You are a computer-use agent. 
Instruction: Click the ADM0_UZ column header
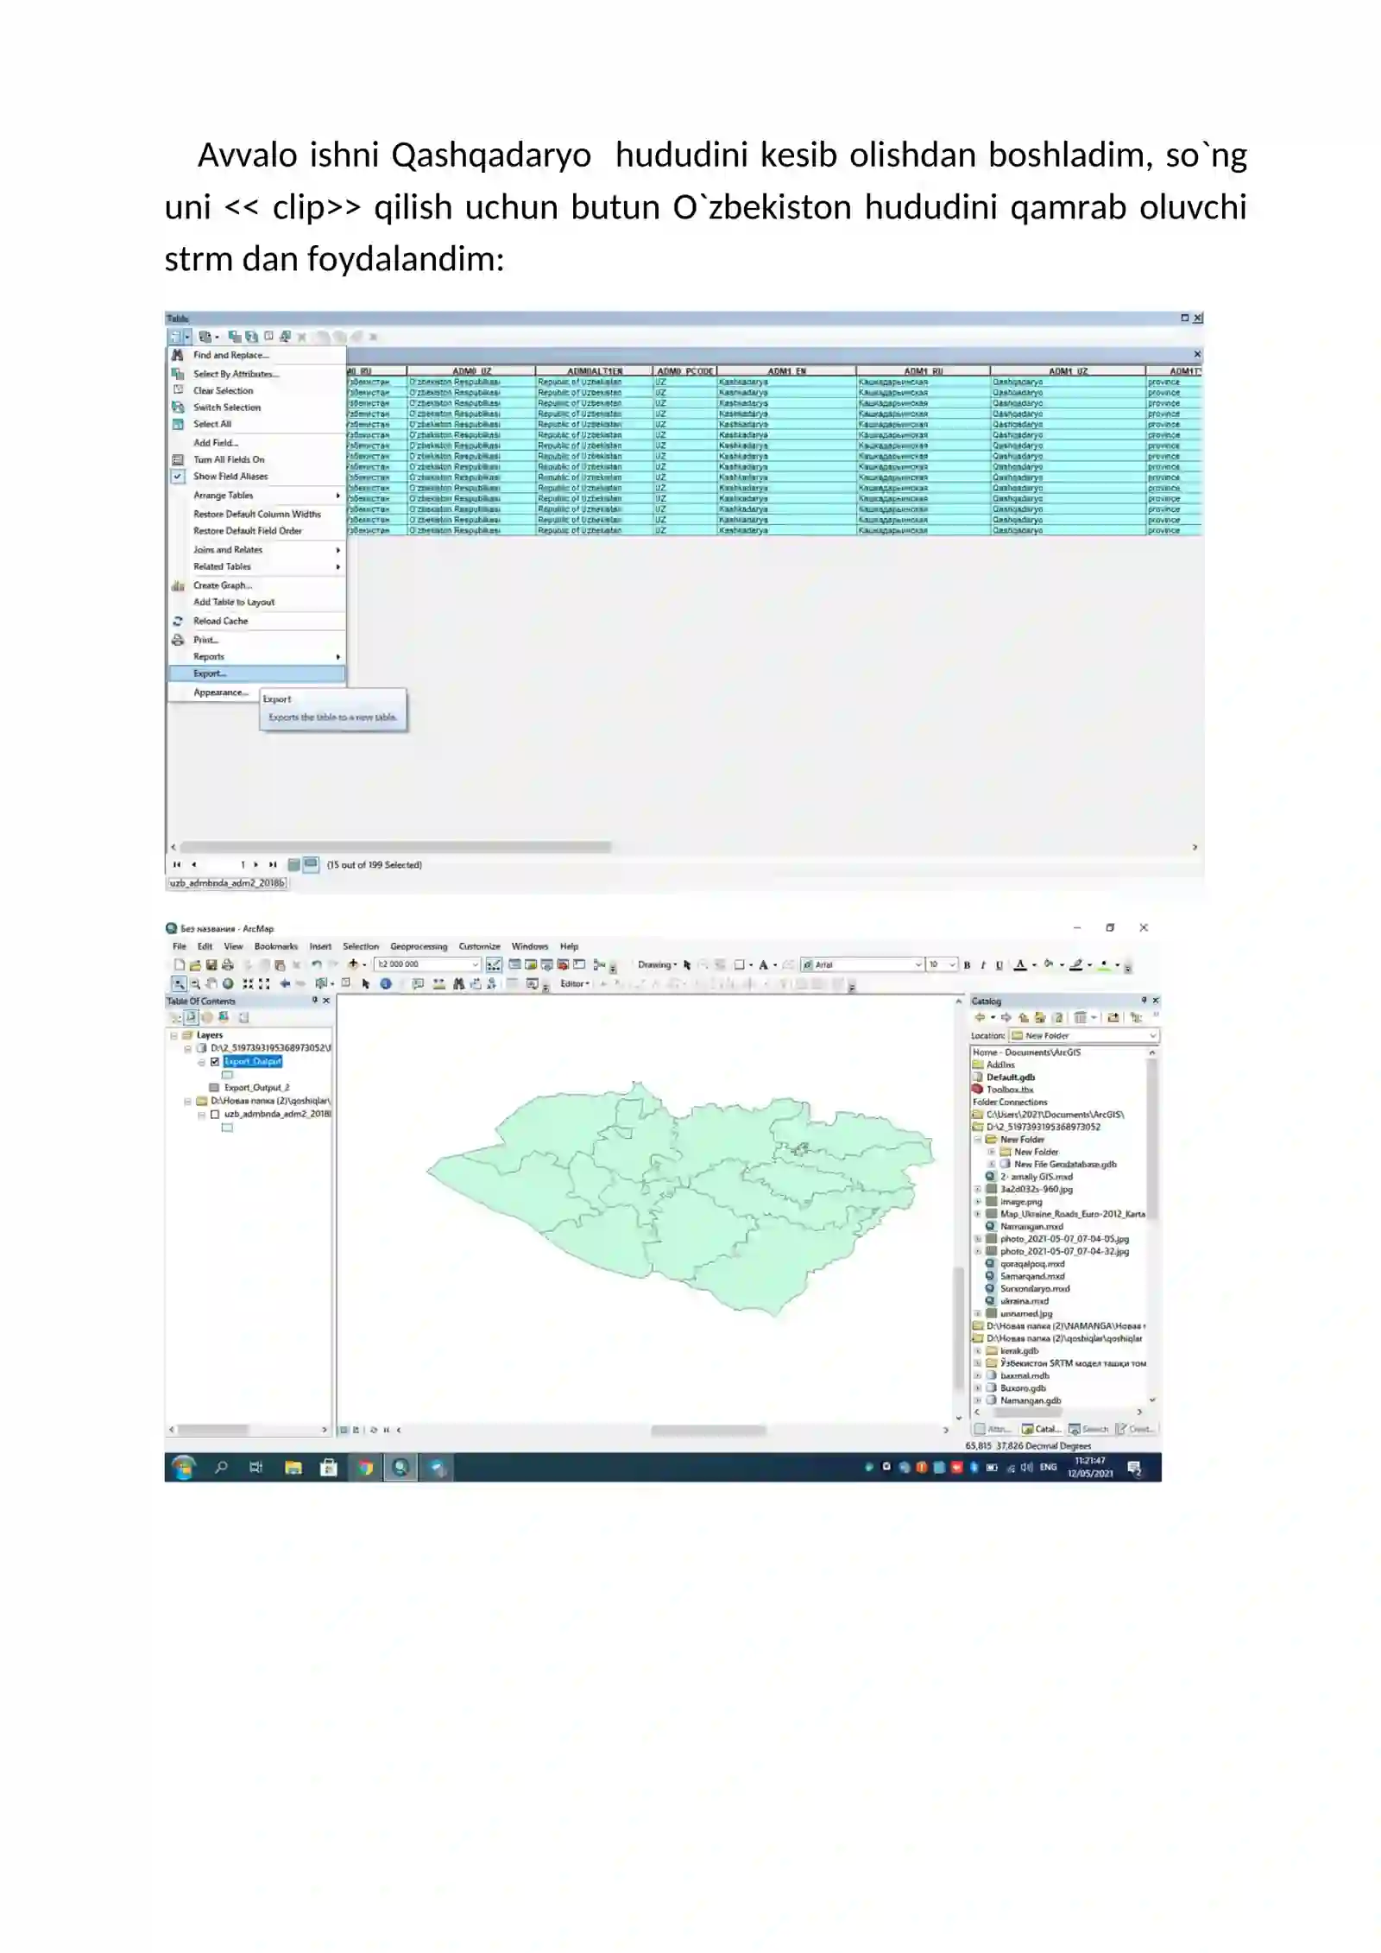(471, 371)
